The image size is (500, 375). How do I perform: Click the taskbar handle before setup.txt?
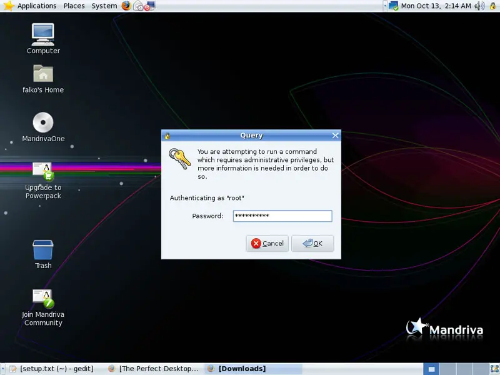(x=2, y=369)
